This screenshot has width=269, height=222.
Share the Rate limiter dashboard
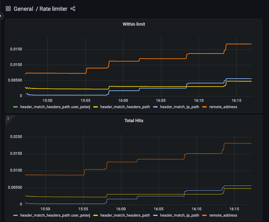click(73, 9)
